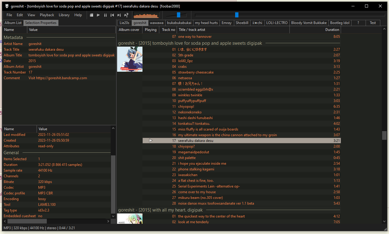Click the playlist scrollbar down arrow
389x234 pixels.
[x=385, y=221]
